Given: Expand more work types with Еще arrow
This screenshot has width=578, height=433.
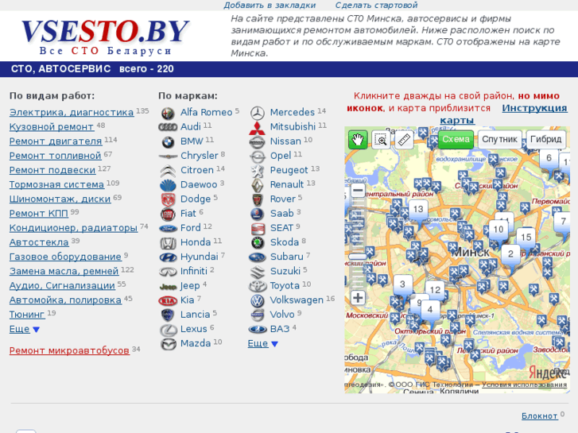Looking at the screenshot, I should 36,330.
